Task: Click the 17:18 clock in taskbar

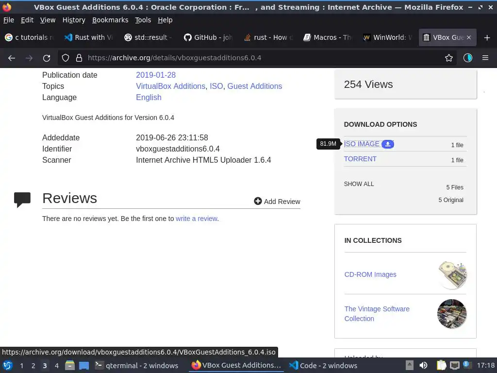Action: pos(485,365)
